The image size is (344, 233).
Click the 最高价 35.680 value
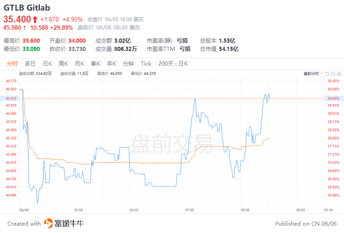pyautogui.click(x=31, y=41)
